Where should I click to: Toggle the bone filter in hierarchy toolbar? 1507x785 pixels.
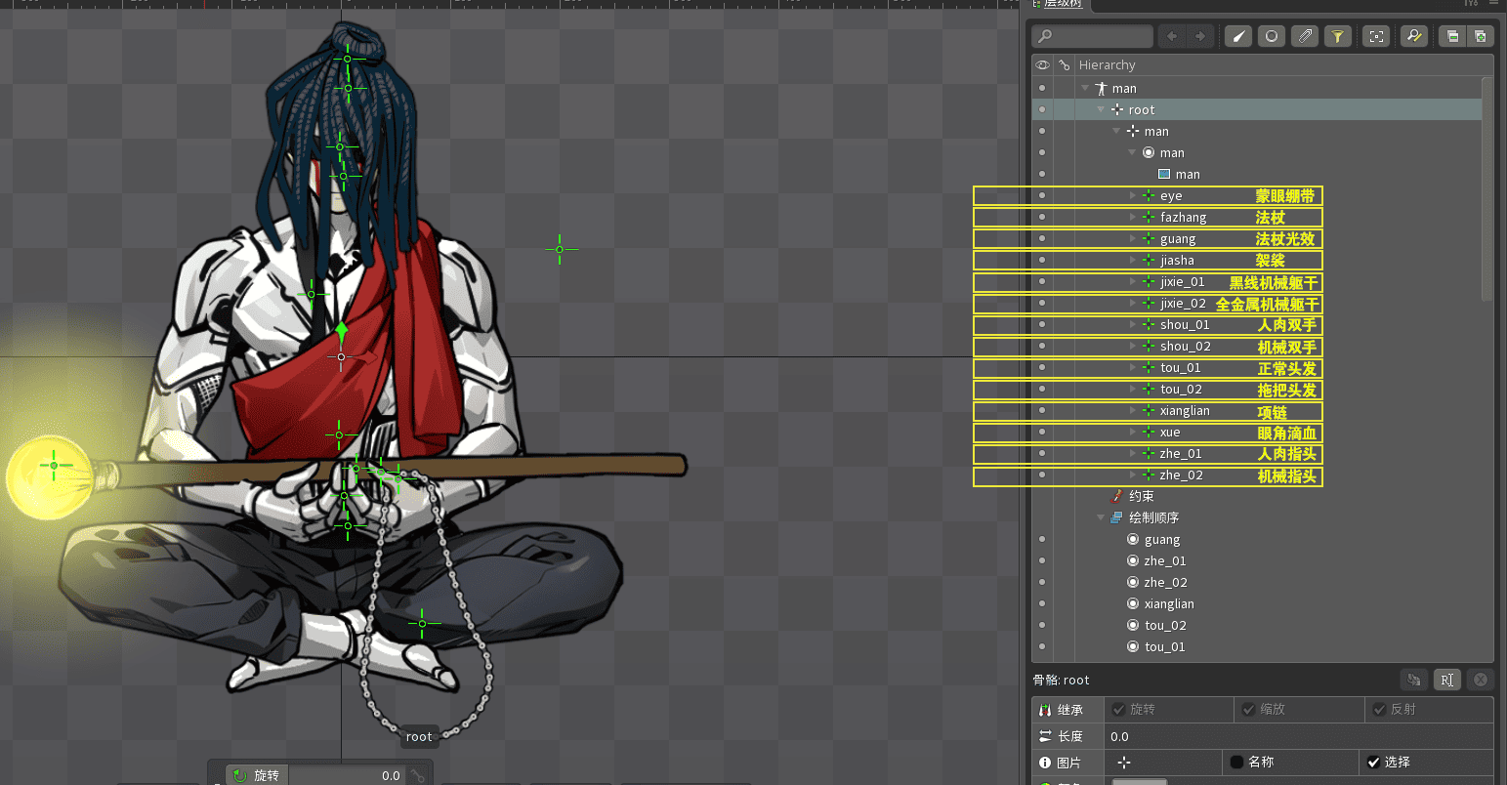point(1238,37)
